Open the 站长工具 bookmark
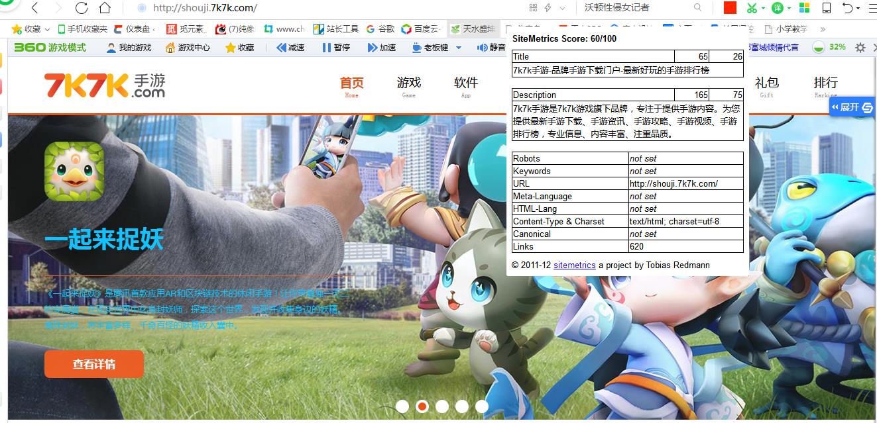 pos(337,29)
